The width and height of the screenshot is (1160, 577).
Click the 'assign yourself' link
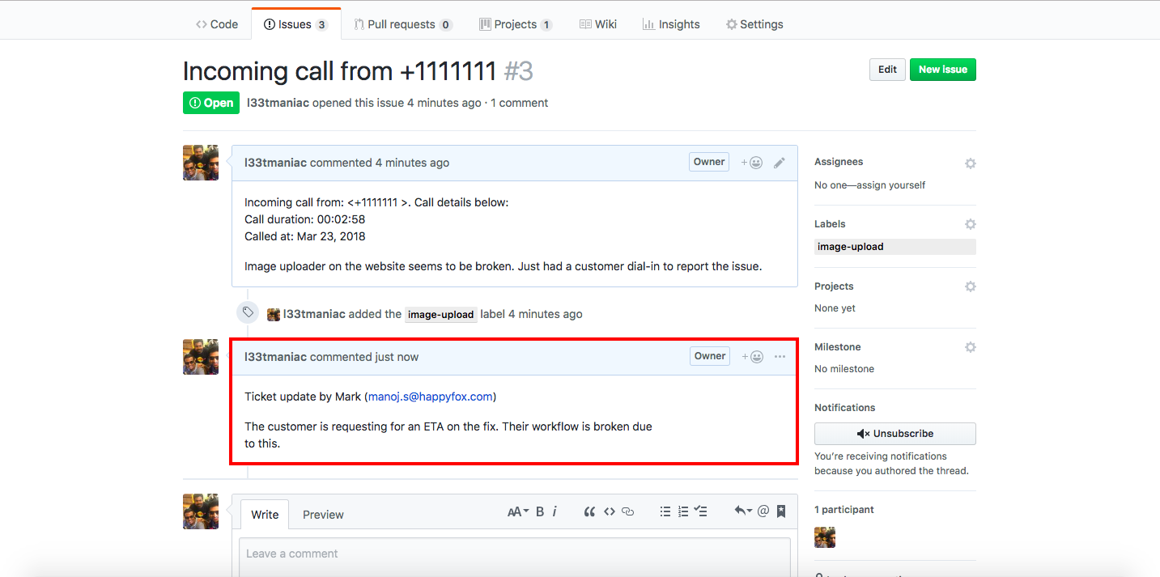click(x=891, y=185)
